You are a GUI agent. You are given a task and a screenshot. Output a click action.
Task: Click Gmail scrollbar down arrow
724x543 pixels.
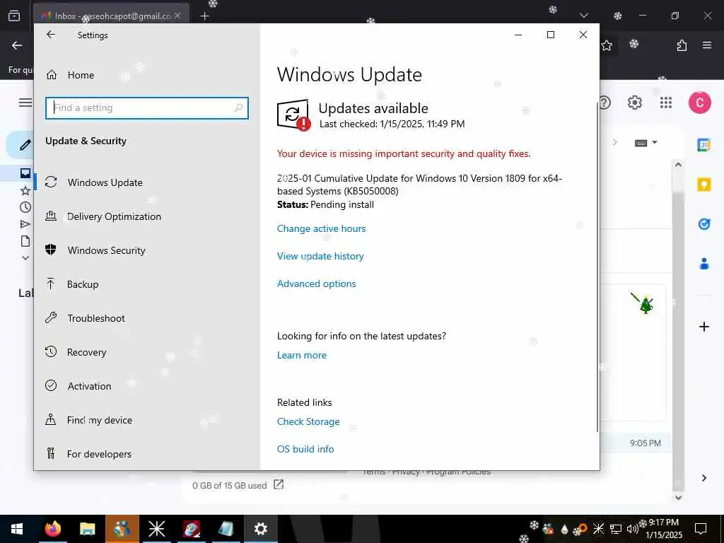point(678,498)
